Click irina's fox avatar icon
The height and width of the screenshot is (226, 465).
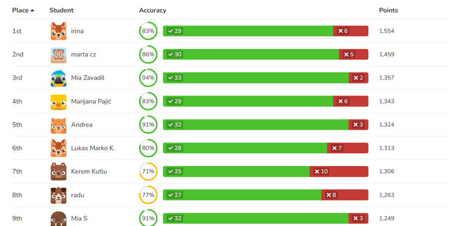pyautogui.click(x=59, y=31)
